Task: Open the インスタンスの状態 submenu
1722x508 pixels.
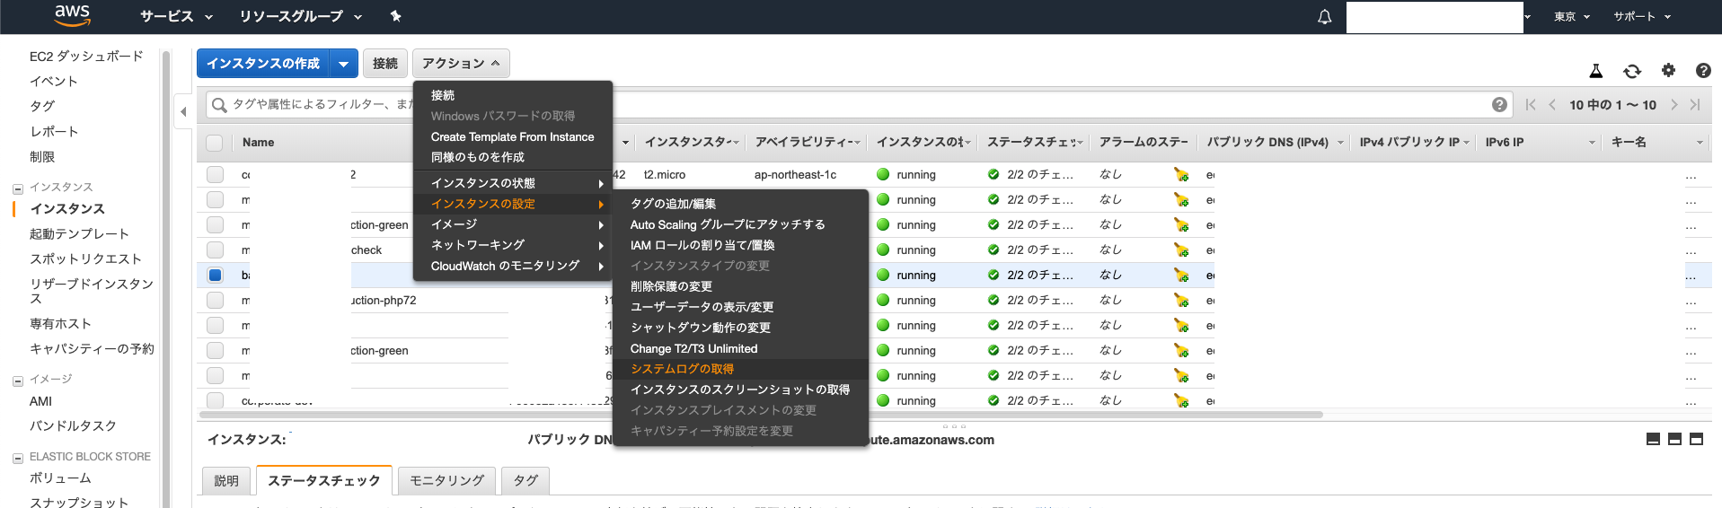Action: [512, 183]
